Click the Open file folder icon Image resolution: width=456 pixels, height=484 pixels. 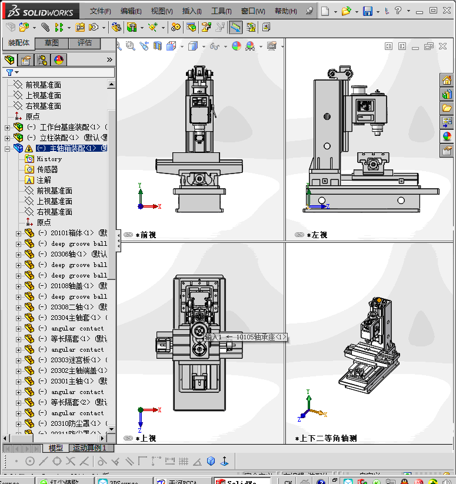(347, 11)
